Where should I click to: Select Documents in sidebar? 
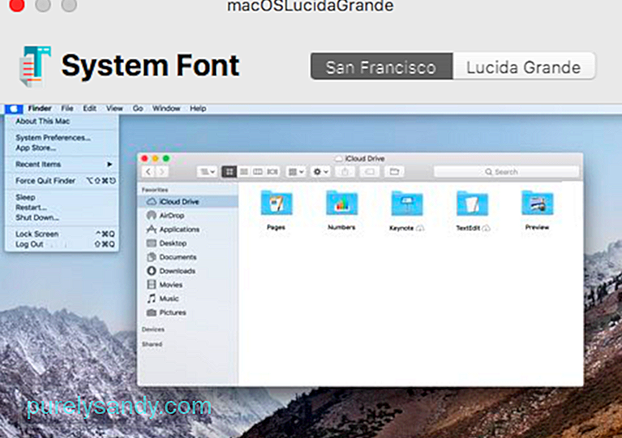coord(188,257)
